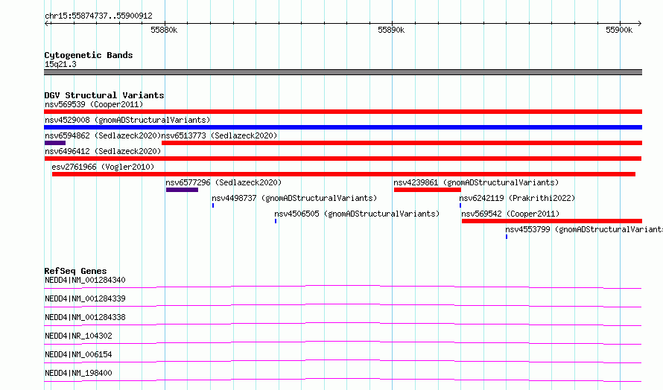Select the purple nsv6577296 variant bar
663x390 pixels.
(x=183, y=190)
